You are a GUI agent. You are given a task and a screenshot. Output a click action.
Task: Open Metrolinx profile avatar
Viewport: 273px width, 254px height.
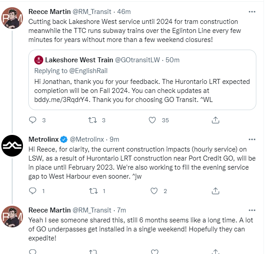(x=13, y=145)
